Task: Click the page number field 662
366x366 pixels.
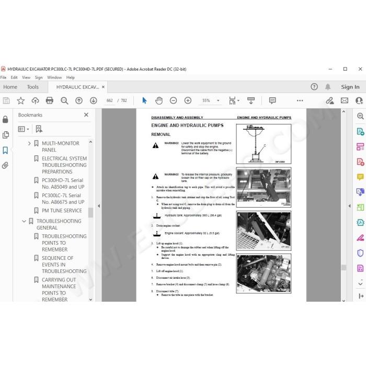Action: 109,100
